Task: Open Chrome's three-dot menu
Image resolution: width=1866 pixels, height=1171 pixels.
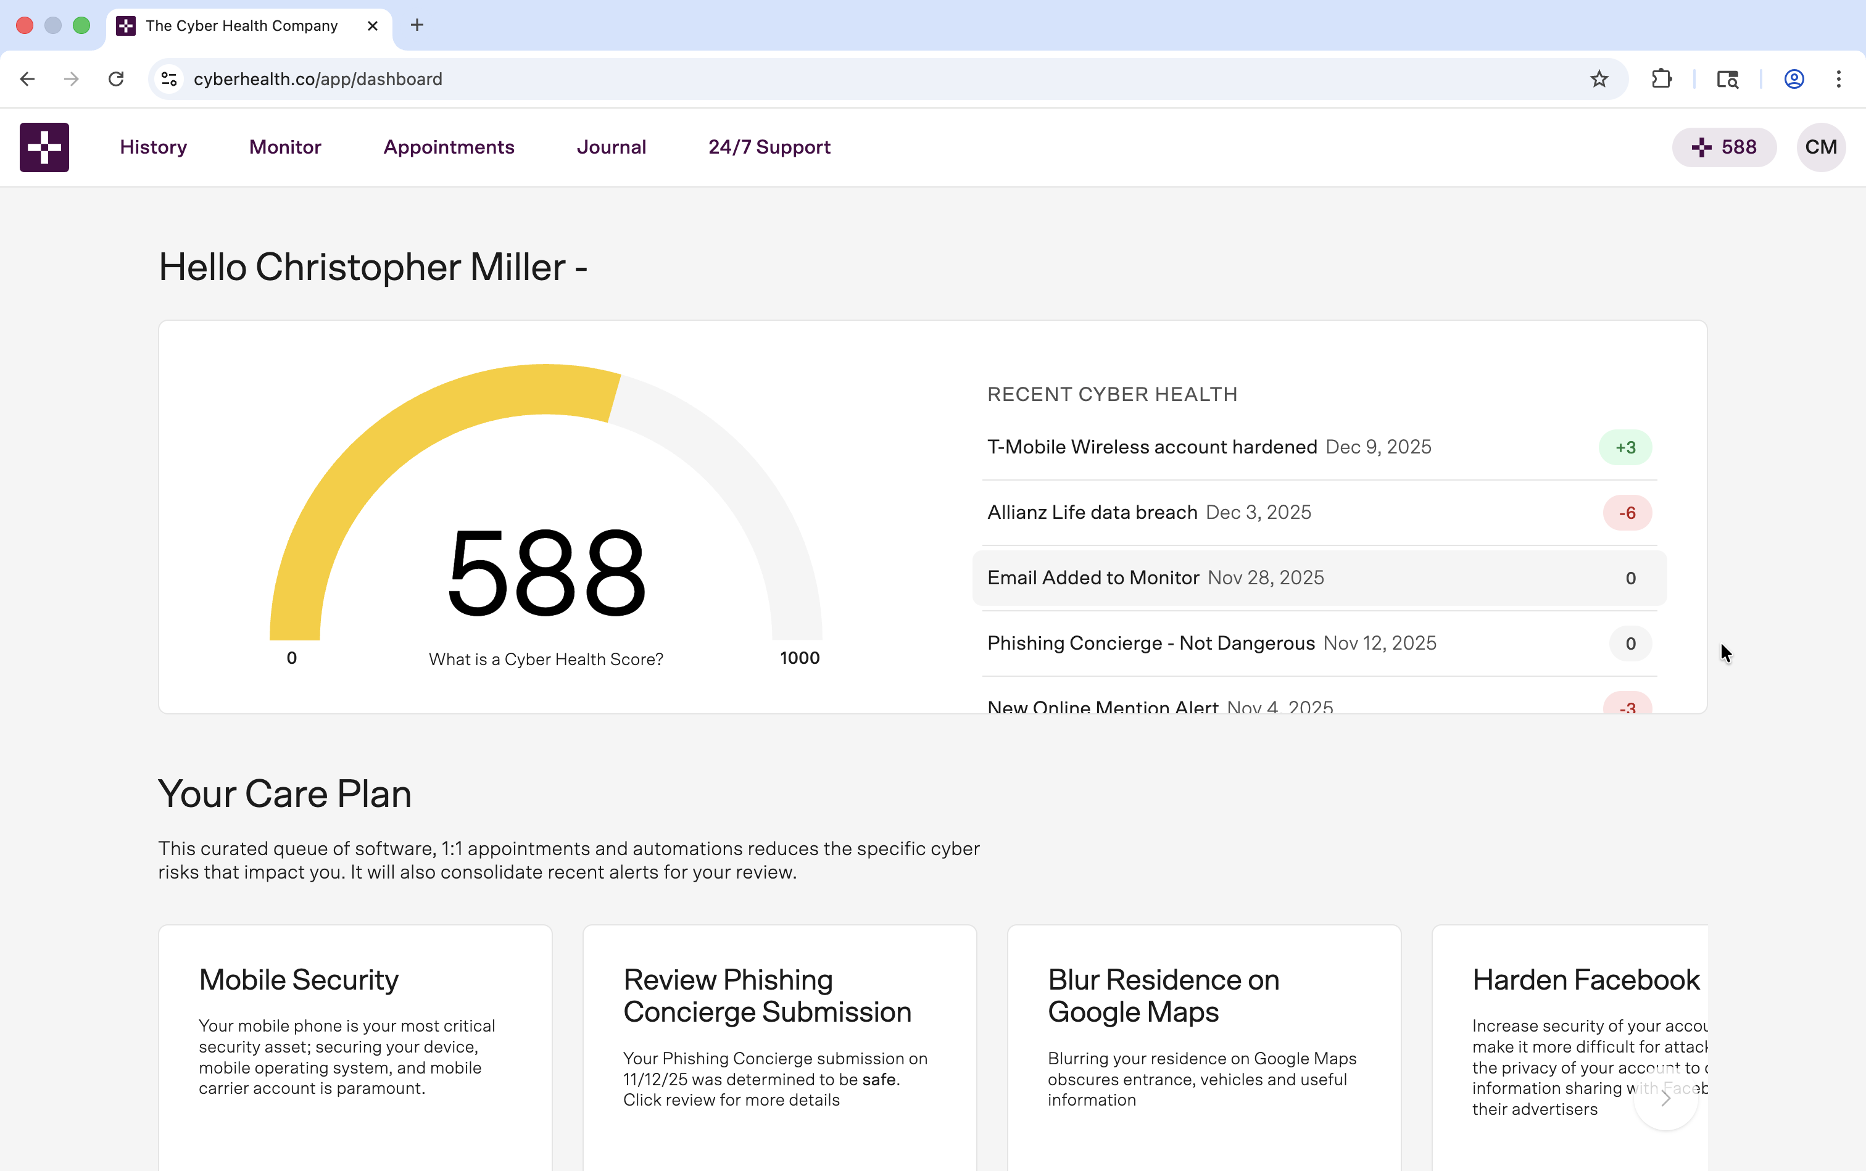Action: (1838, 79)
